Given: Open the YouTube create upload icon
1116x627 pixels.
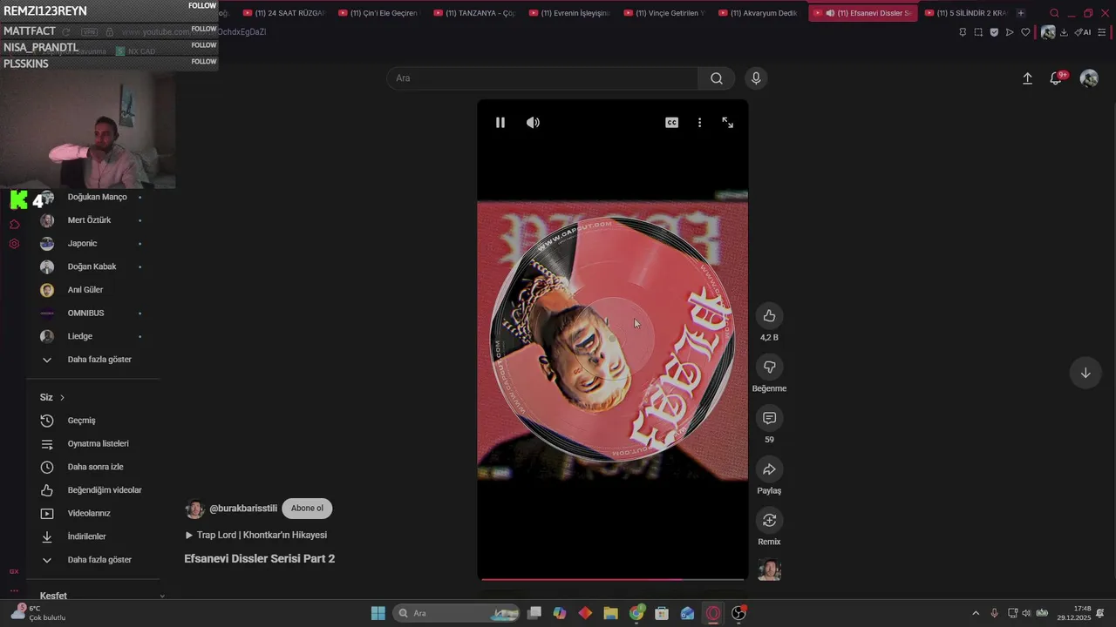Looking at the screenshot, I should pyautogui.click(x=1027, y=78).
